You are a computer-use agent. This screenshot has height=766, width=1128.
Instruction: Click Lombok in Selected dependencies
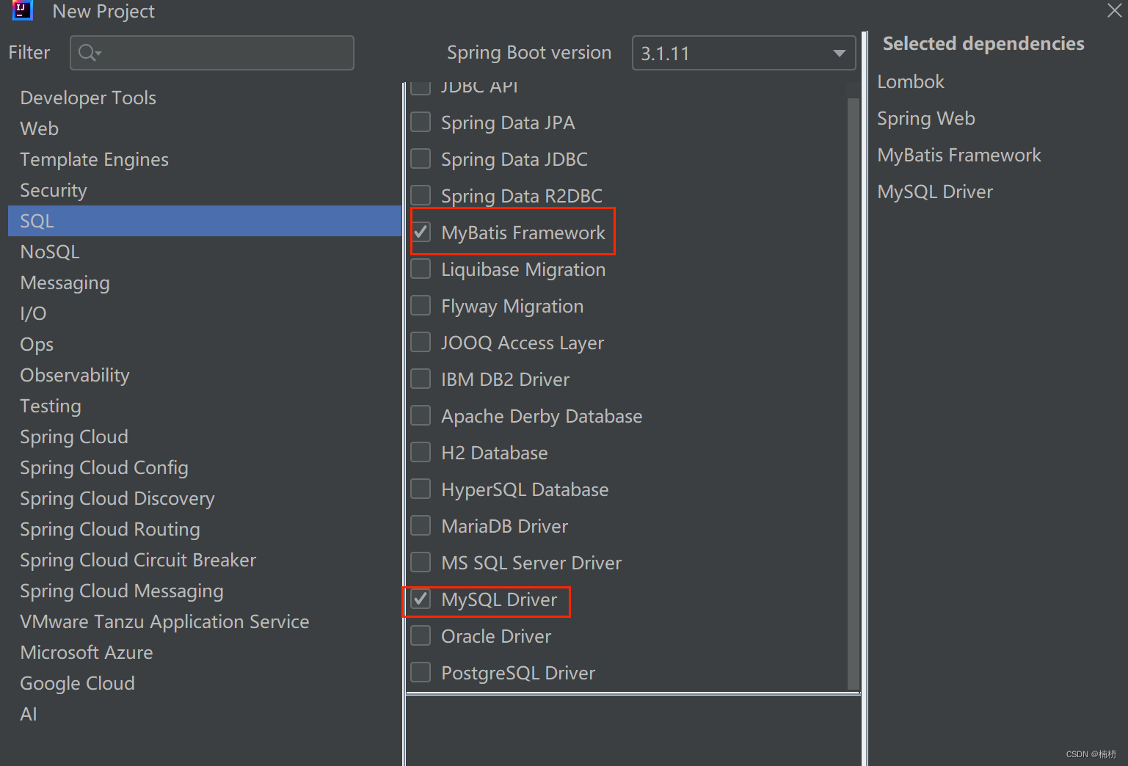tap(911, 81)
